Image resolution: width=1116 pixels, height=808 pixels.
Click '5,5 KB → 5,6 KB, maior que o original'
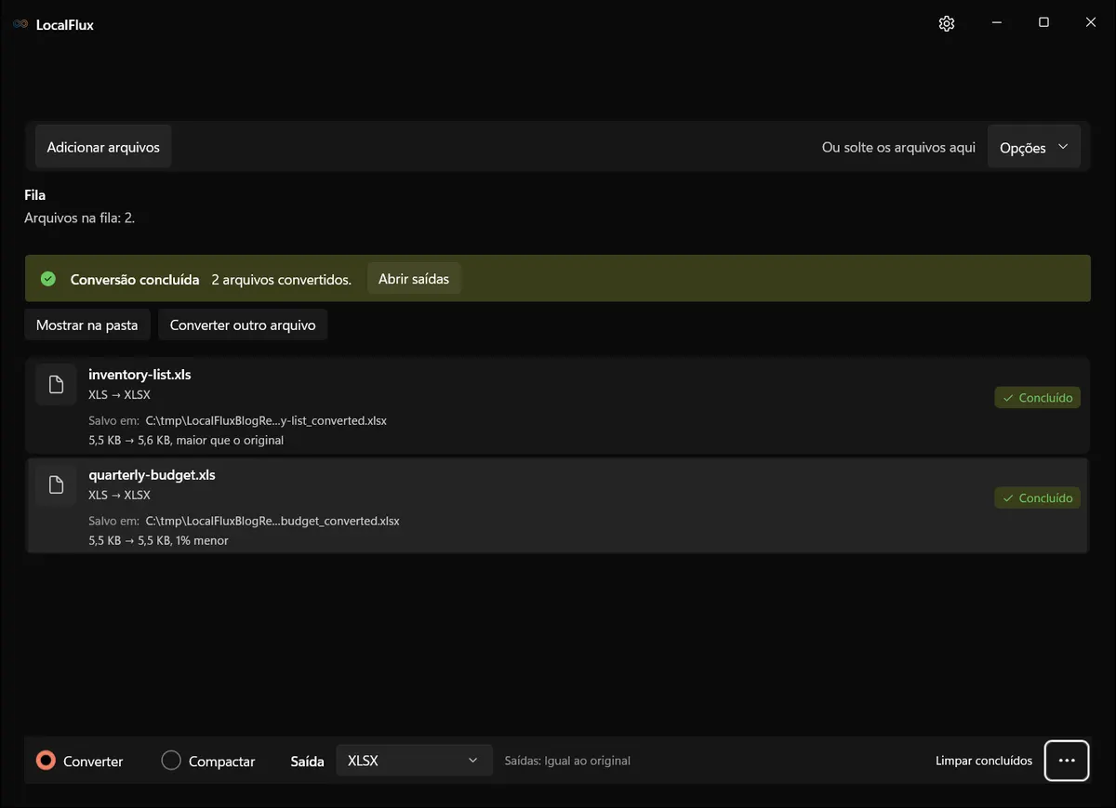[186, 440]
